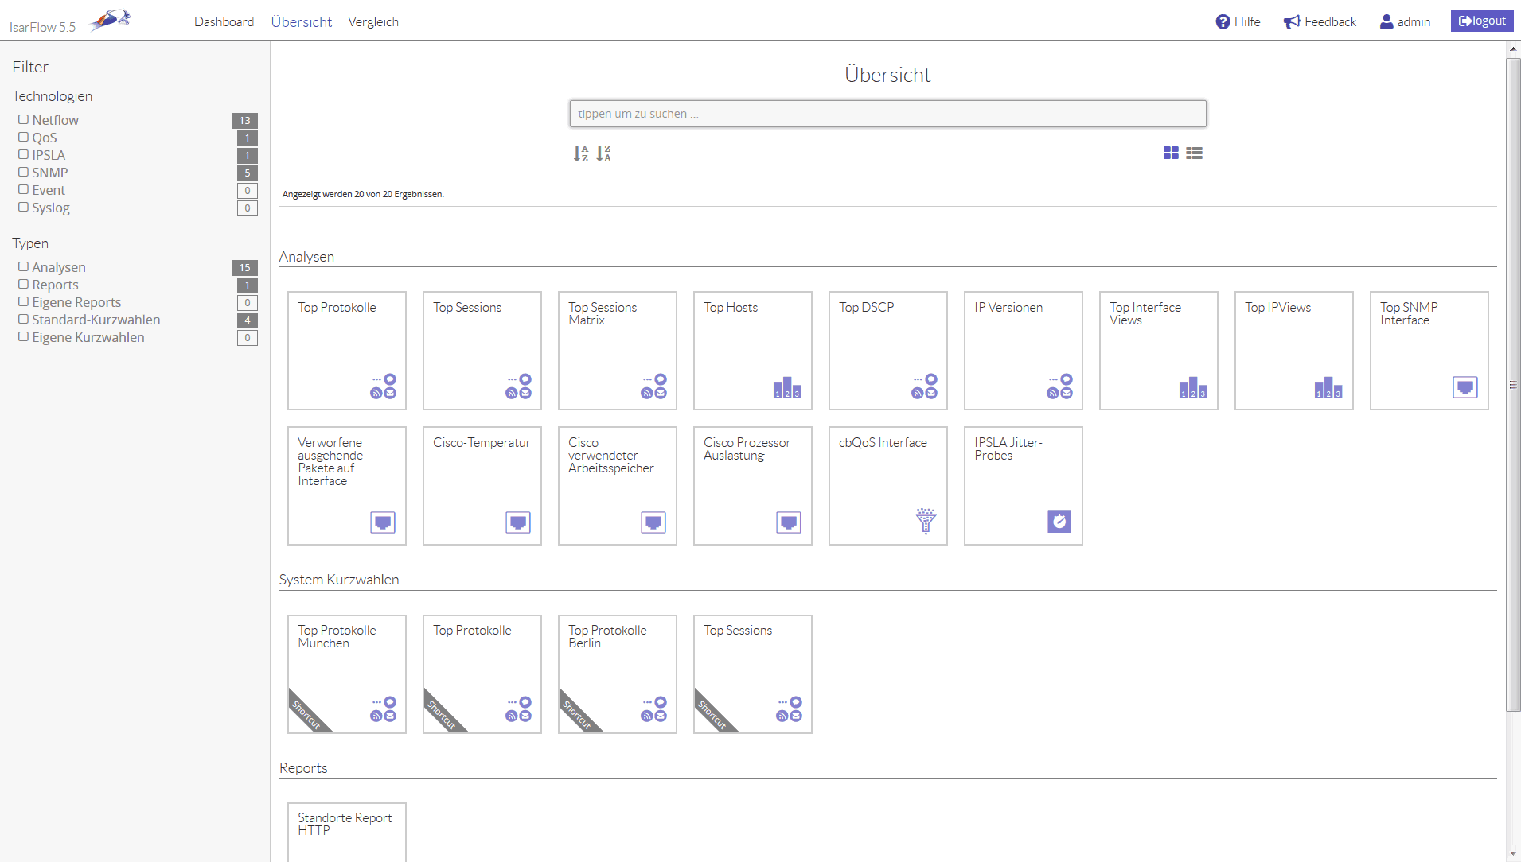
Task: Select the grid view icon
Action: [x=1171, y=152]
